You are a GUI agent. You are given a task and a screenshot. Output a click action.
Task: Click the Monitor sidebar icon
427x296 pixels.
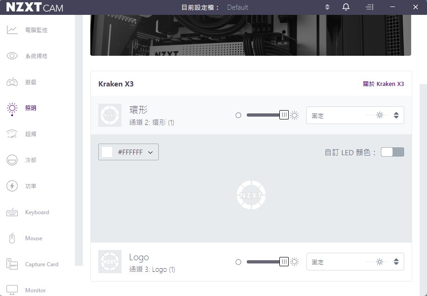coord(12,290)
